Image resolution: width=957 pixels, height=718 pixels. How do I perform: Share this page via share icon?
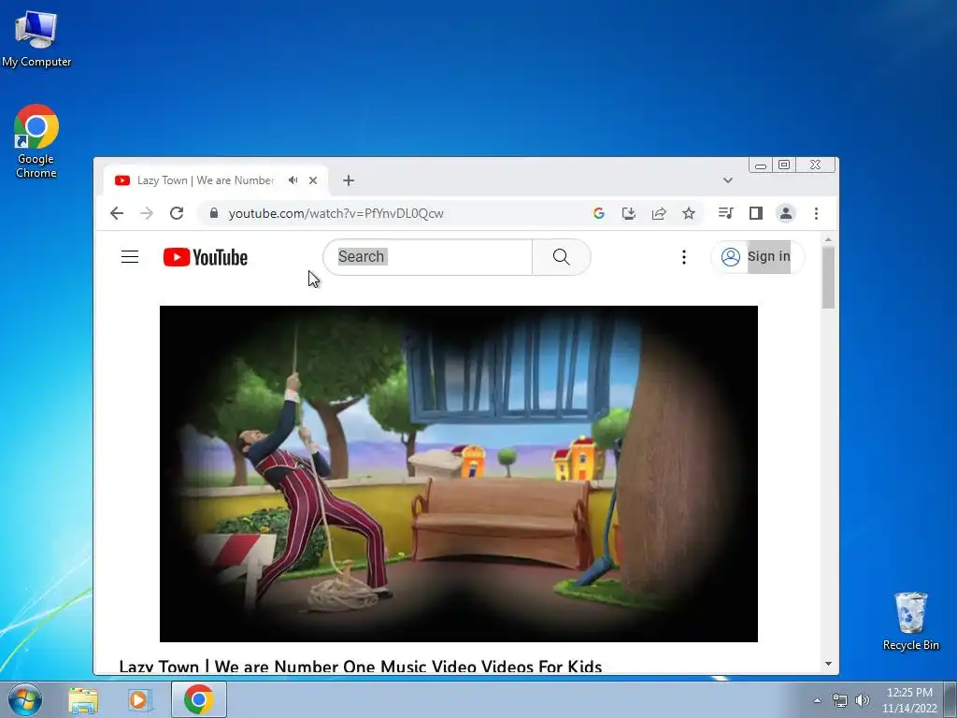(x=659, y=213)
